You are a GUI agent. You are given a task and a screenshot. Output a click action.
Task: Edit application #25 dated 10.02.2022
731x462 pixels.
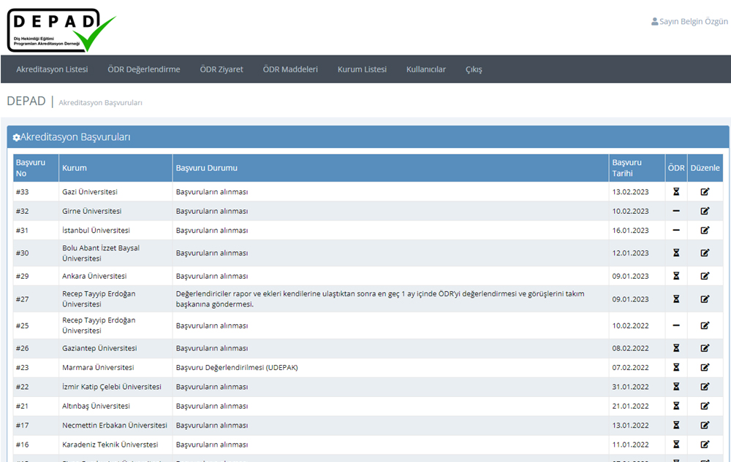coord(705,326)
